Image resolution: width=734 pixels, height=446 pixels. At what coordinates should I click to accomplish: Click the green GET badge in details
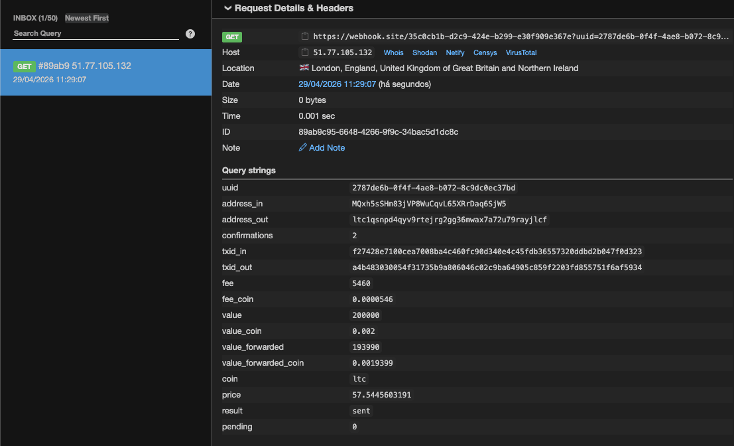coord(231,37)
